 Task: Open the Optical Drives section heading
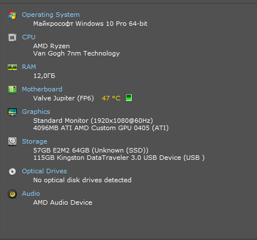[x=44, y=171]
